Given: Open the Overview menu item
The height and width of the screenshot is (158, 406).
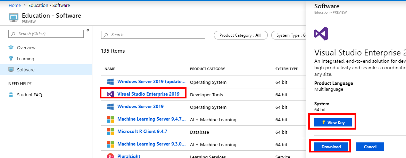Looking at the screenshot, I should pos(26,48).
